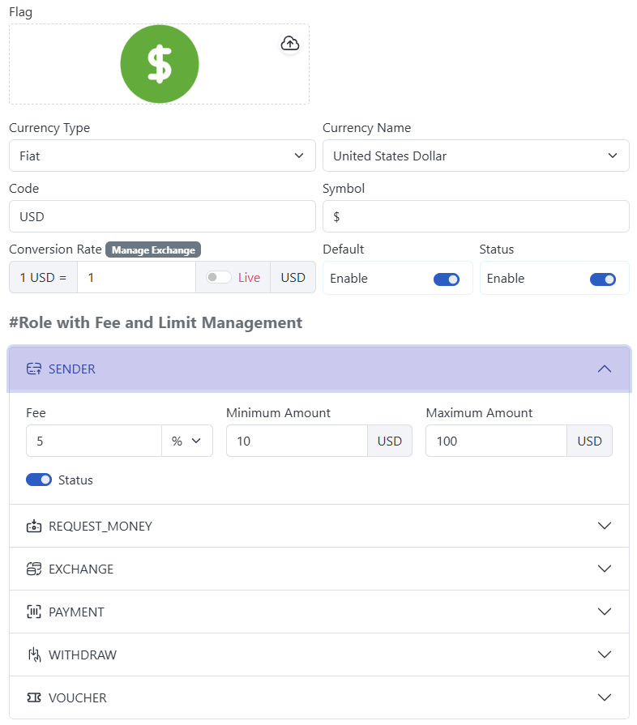Click the Manage Exchange button
The width and height of the screenshot is (637, 725).
point(153,249)
